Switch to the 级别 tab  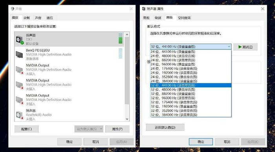158,18
